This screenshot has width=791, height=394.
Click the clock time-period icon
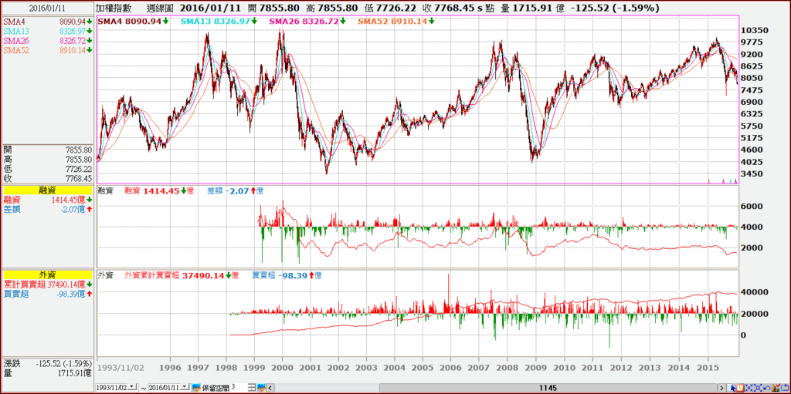[x=740, y=388]
